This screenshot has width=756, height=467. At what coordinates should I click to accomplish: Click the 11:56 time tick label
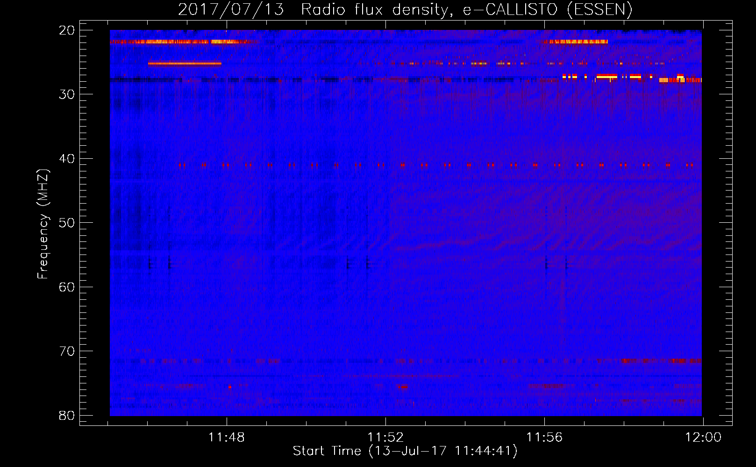tap(544, 438)
